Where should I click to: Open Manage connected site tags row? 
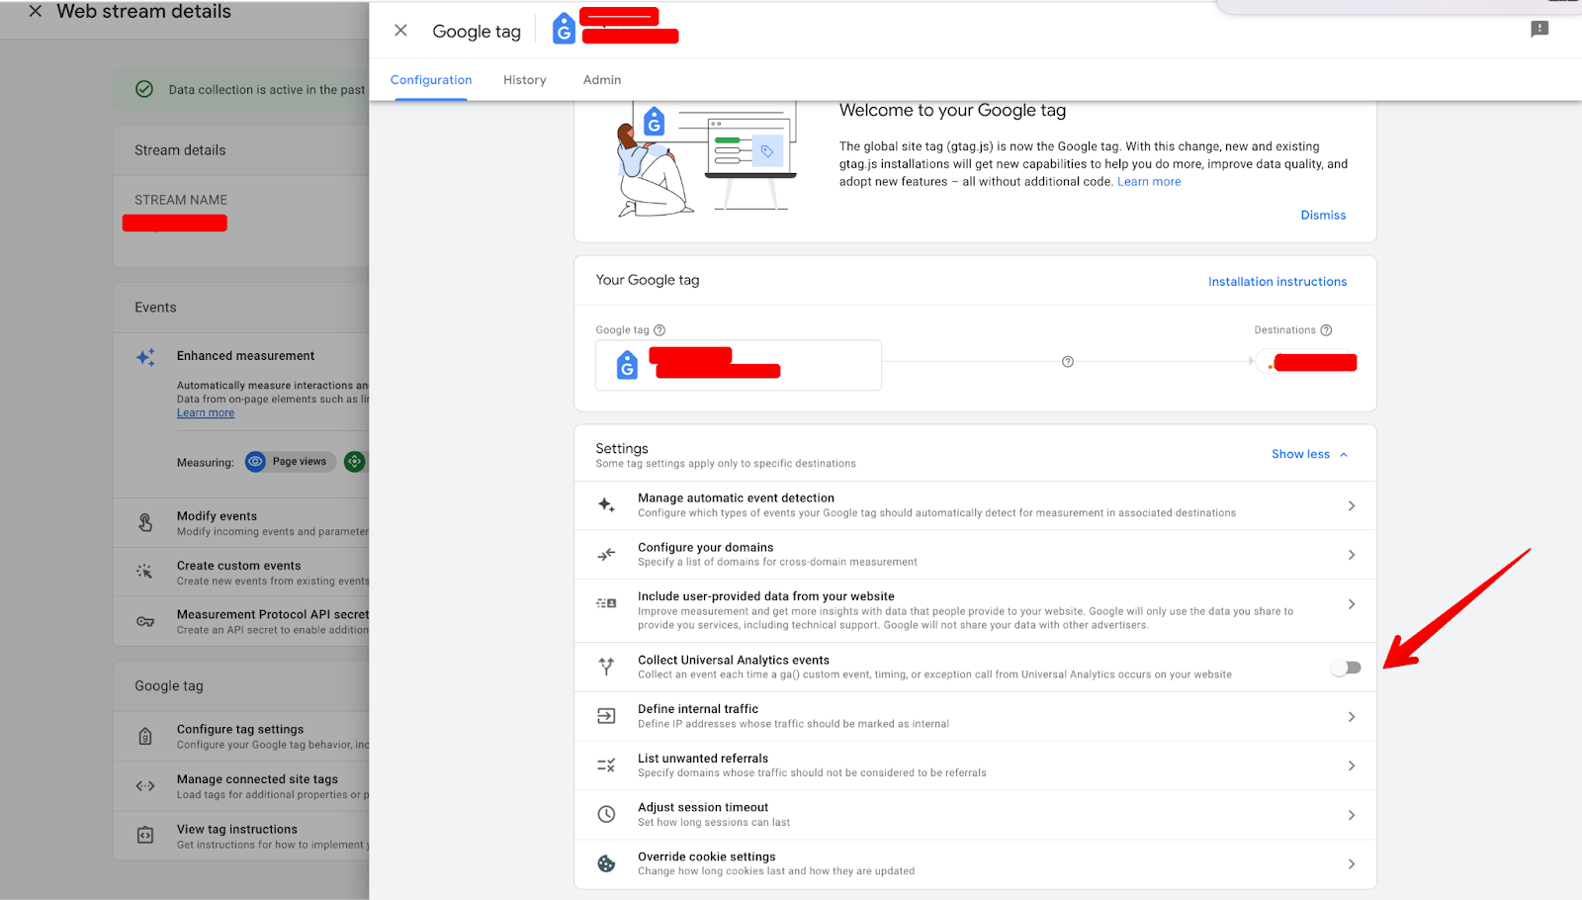tap(241, 786)
